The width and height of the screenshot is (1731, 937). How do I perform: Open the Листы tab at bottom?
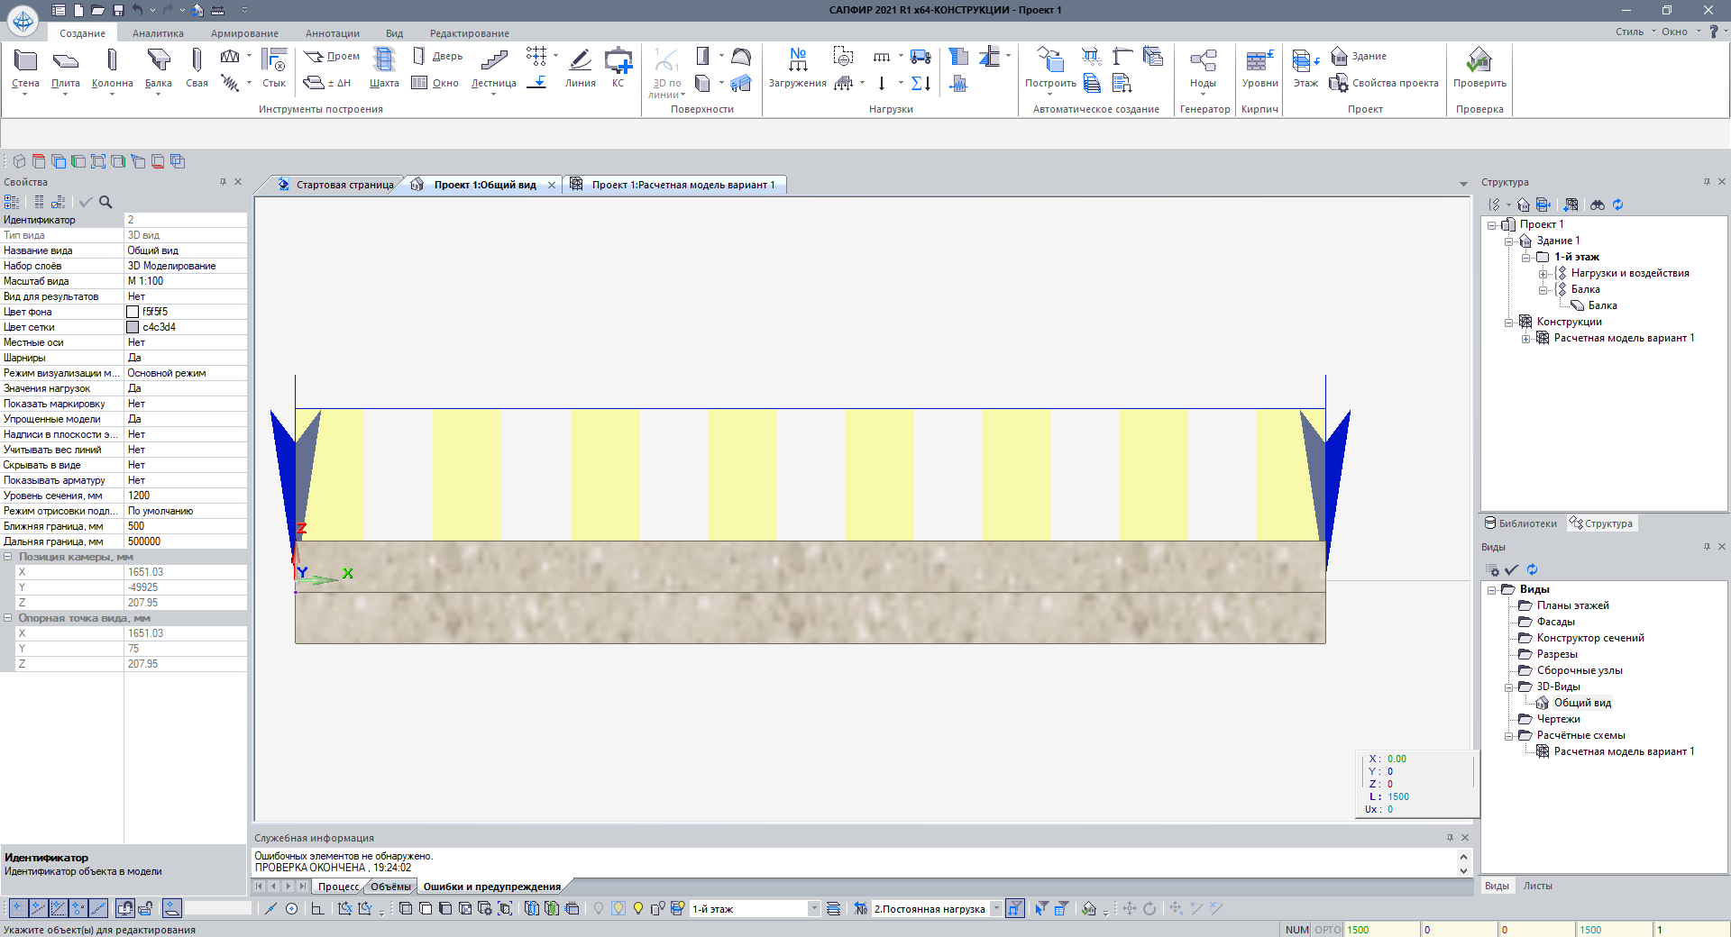[1537, 886]
